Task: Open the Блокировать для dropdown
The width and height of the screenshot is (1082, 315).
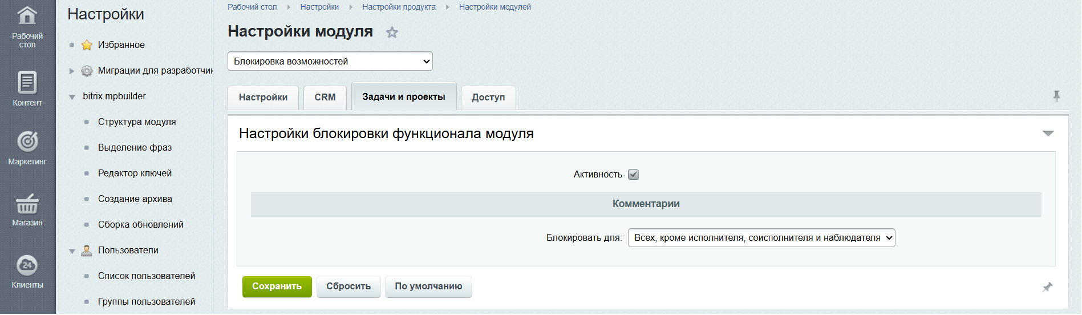Action: click(x=761, y=238)
